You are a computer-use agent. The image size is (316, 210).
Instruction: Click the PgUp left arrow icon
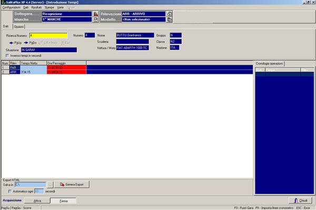[11, 43]
